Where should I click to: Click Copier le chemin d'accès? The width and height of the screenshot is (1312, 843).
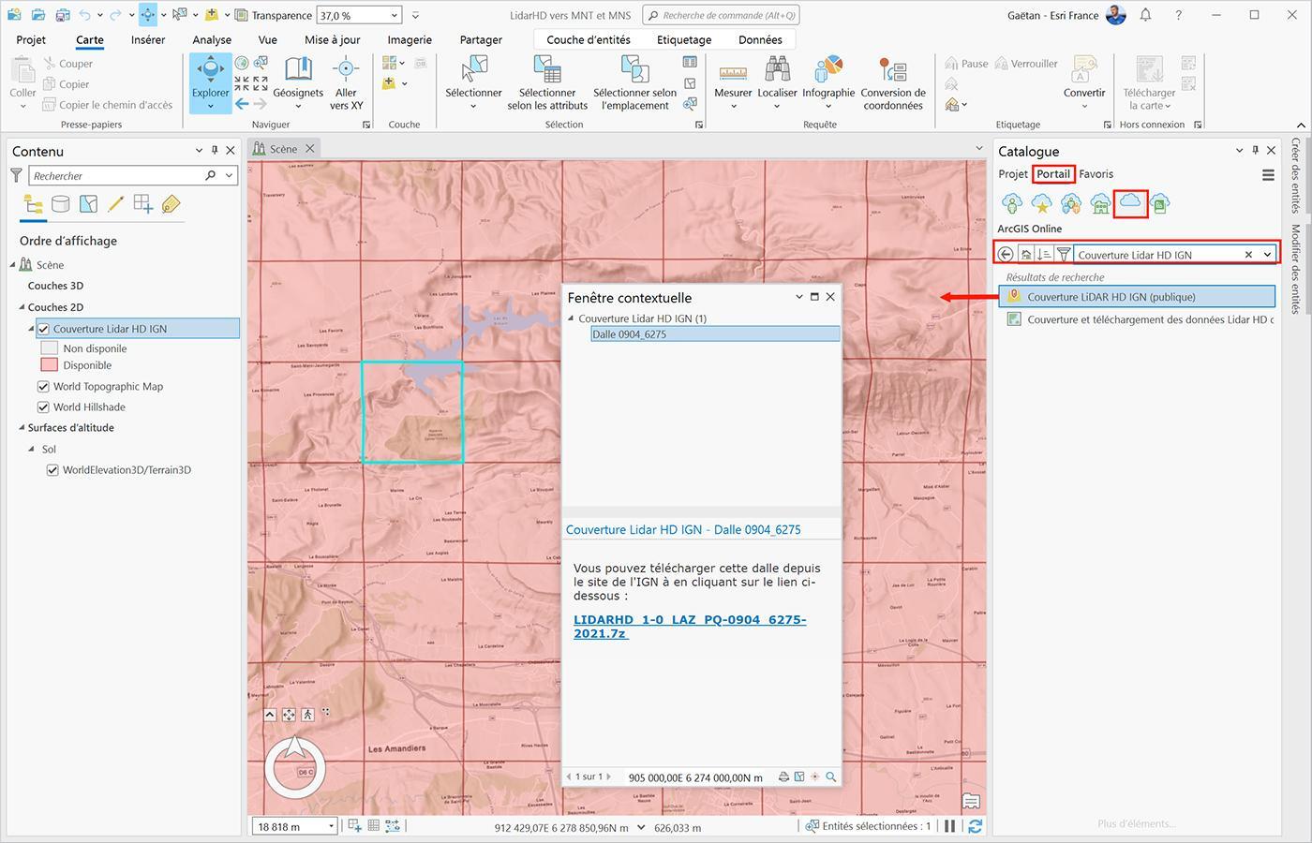107,105
